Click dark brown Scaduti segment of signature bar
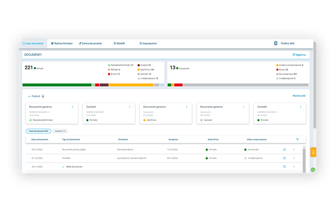The height and width of the screenshot is (211, 335). coord(104,85)
